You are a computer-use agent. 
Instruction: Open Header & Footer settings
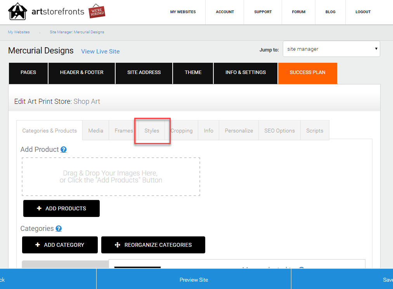point(82,72)
